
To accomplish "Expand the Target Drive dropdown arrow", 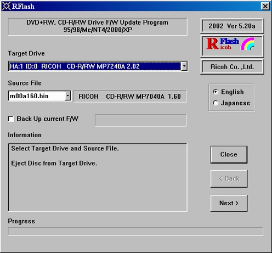I will (184, 66).
